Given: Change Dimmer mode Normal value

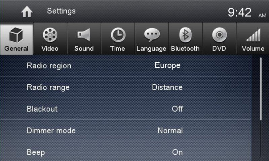Looking at the screenshot, I should tap(170, 130).
